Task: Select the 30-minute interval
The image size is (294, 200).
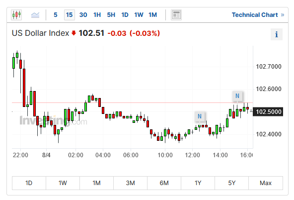Action: tap(83, 15)
